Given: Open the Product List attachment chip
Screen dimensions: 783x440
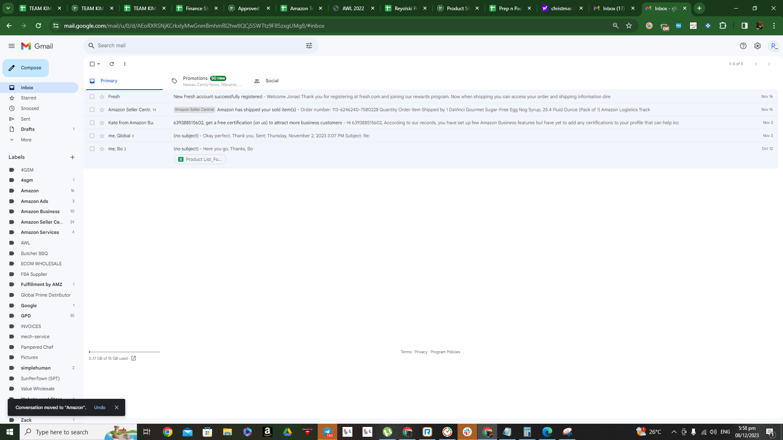Looking at the screenshot, I should coord(200,159).
